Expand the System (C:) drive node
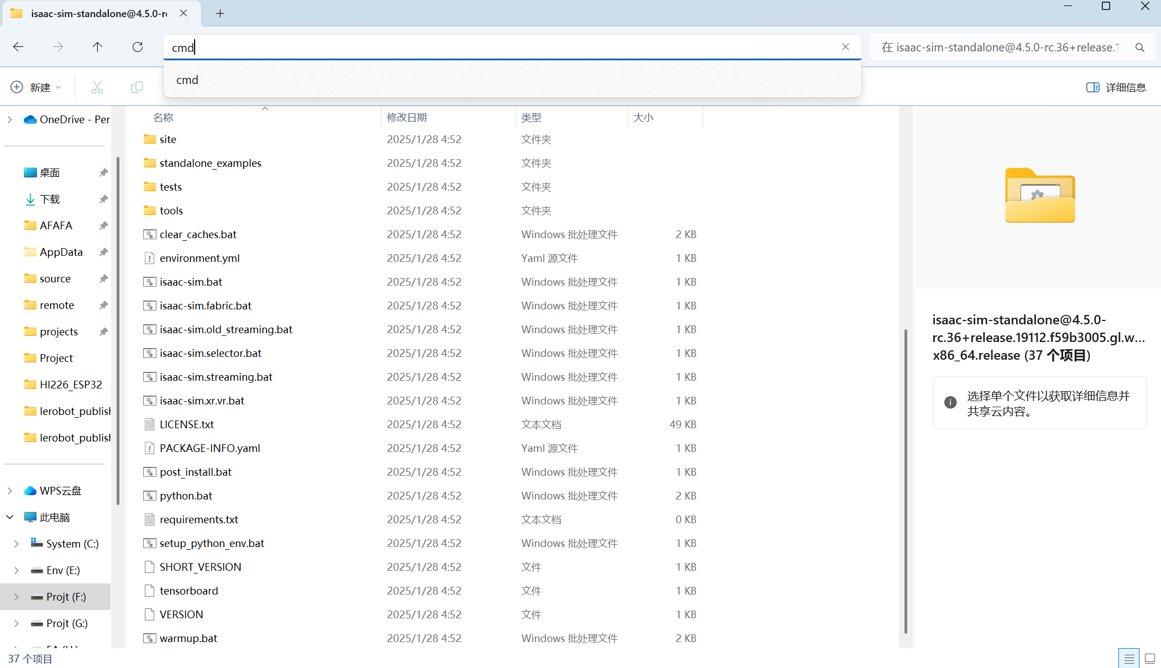Screen dimensions: 1161x668 [16, 544]
